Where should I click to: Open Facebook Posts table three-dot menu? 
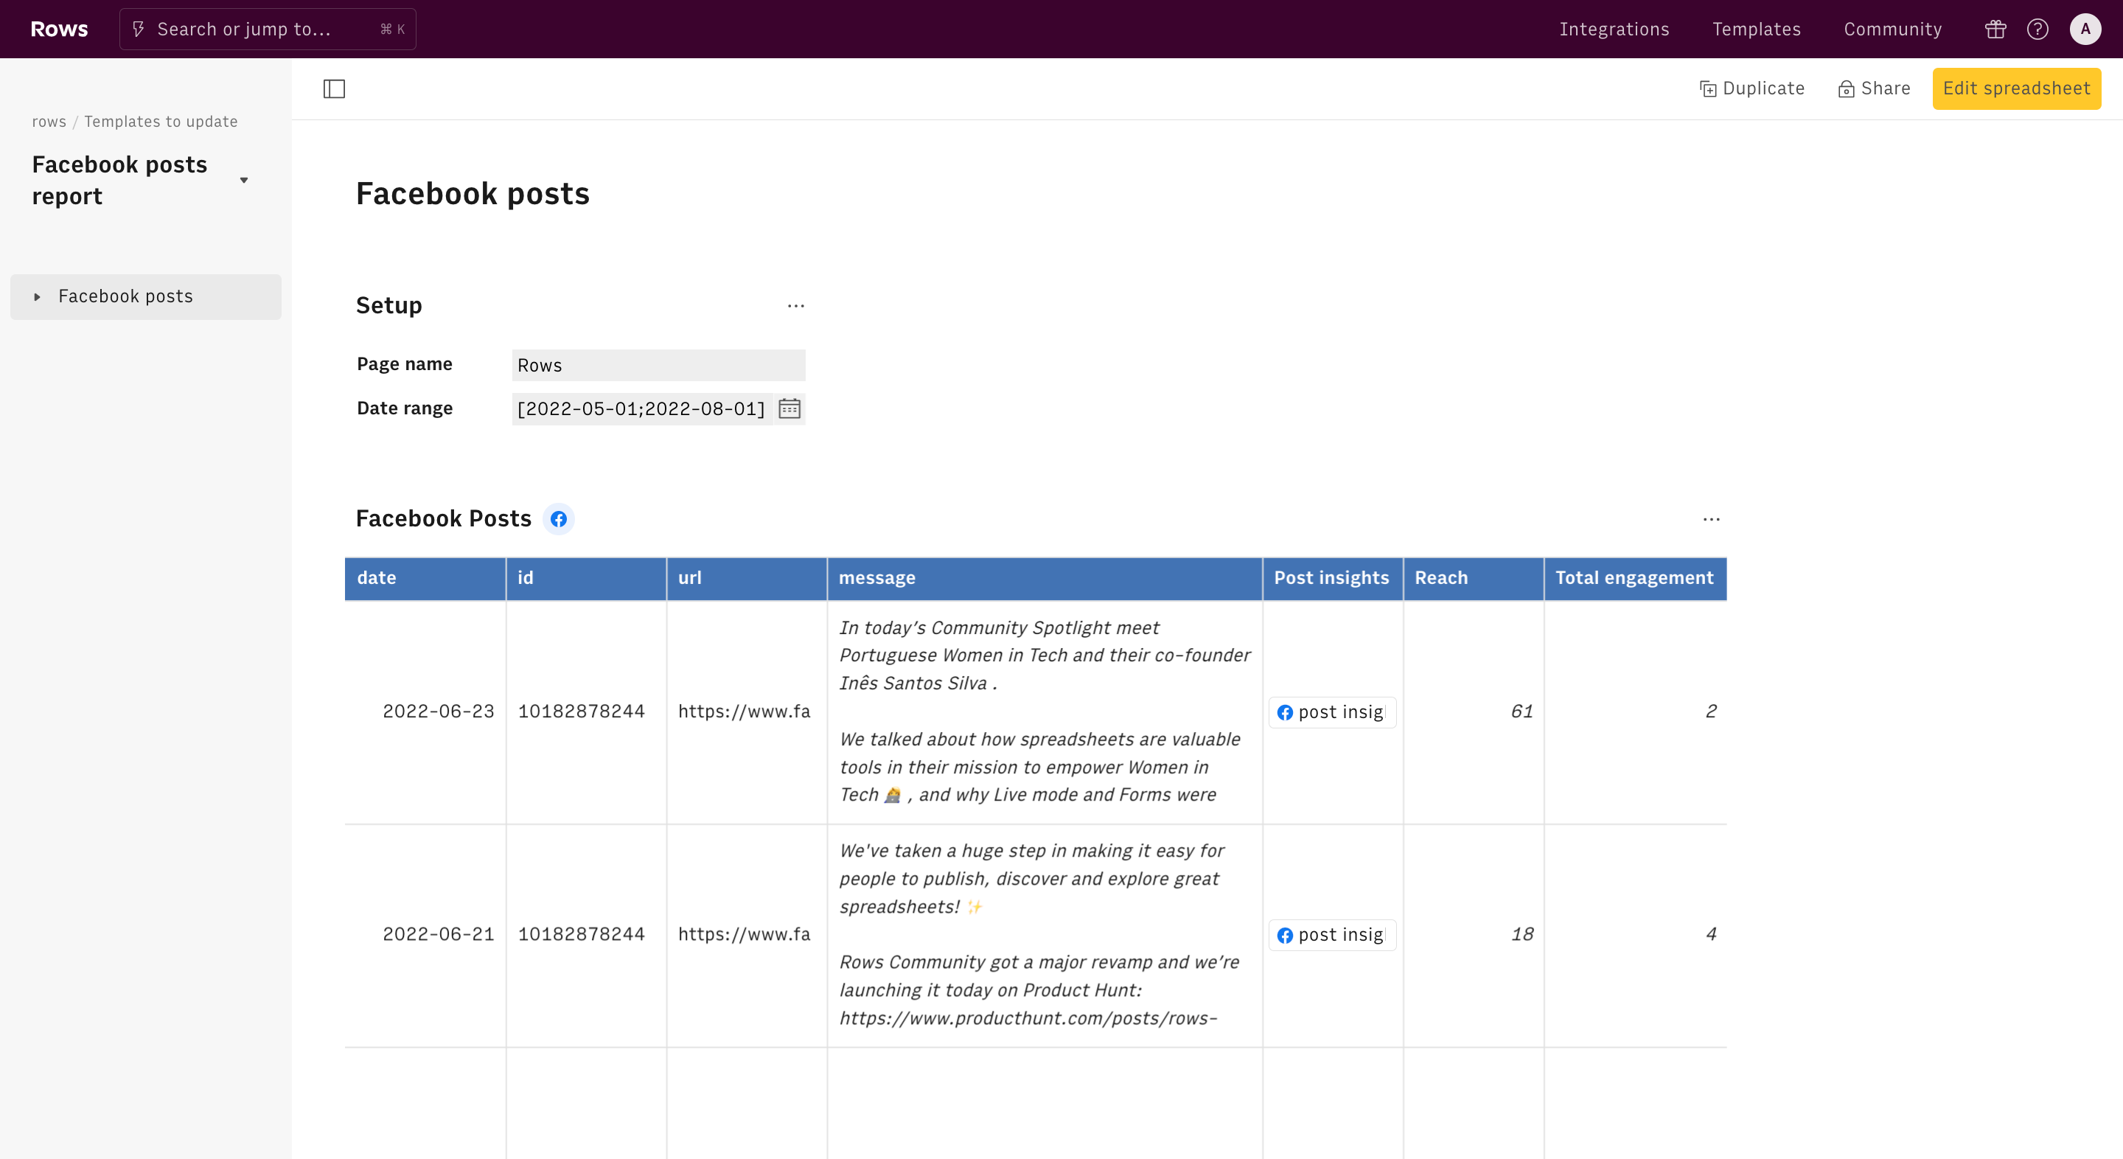1711,519
